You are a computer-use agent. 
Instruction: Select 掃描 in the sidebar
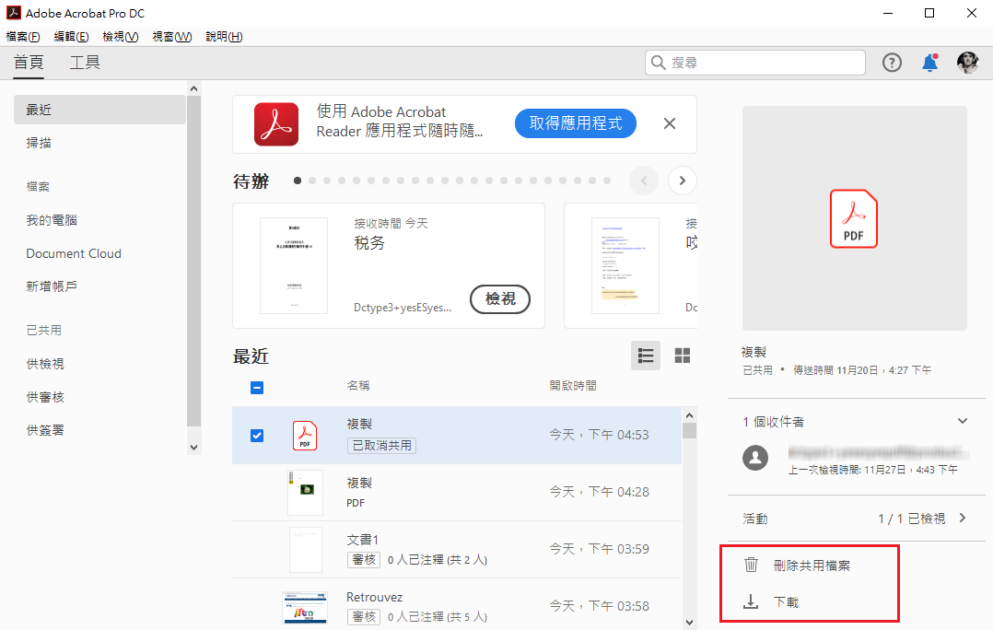point(39,143)
